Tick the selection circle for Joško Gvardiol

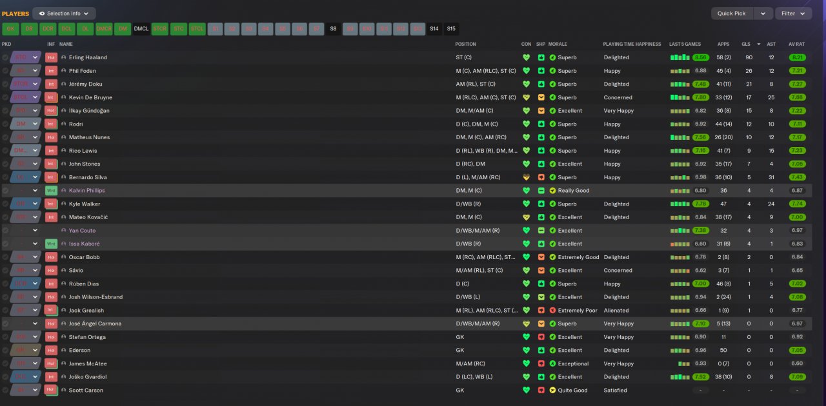pos(5,377)
